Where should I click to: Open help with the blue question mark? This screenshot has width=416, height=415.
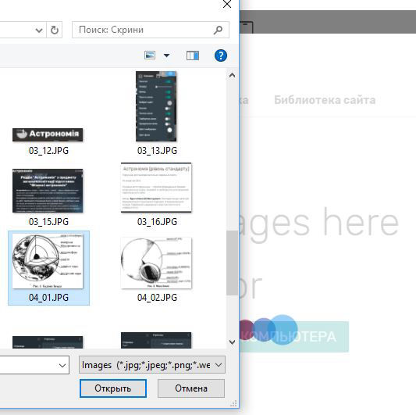point(221,55)
